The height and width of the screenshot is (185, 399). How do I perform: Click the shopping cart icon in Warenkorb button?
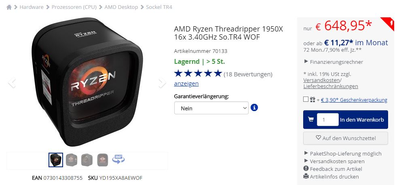click(x=311, y=119)
